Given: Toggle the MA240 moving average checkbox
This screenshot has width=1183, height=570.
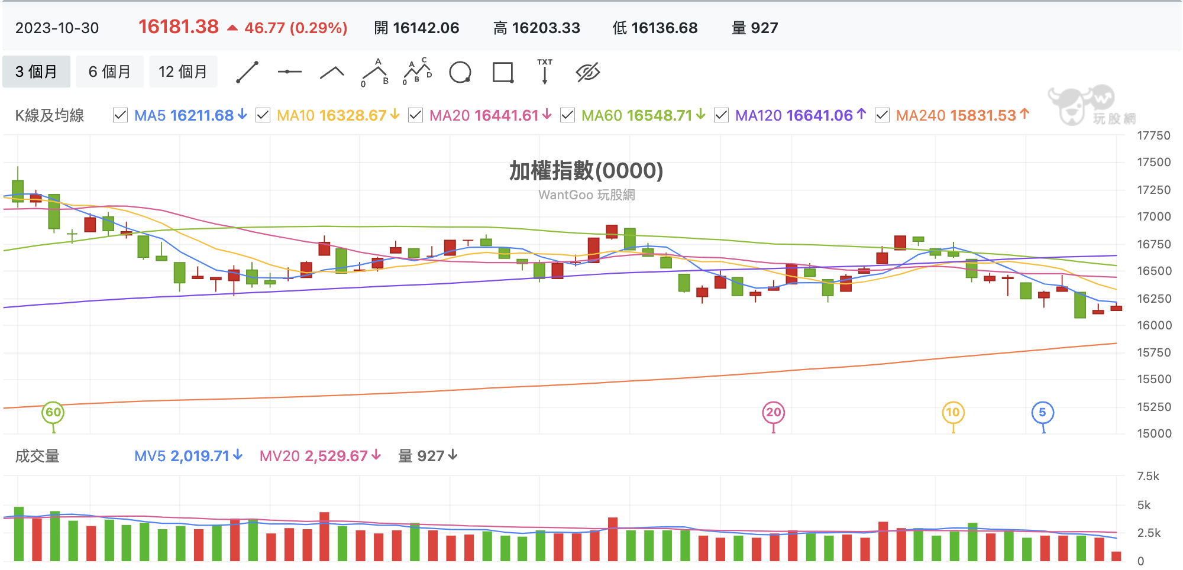Looking at the screenshot, I should [882, 115].
